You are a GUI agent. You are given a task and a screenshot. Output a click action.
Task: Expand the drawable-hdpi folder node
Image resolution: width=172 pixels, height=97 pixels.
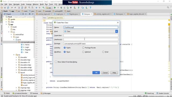point(16,60)
